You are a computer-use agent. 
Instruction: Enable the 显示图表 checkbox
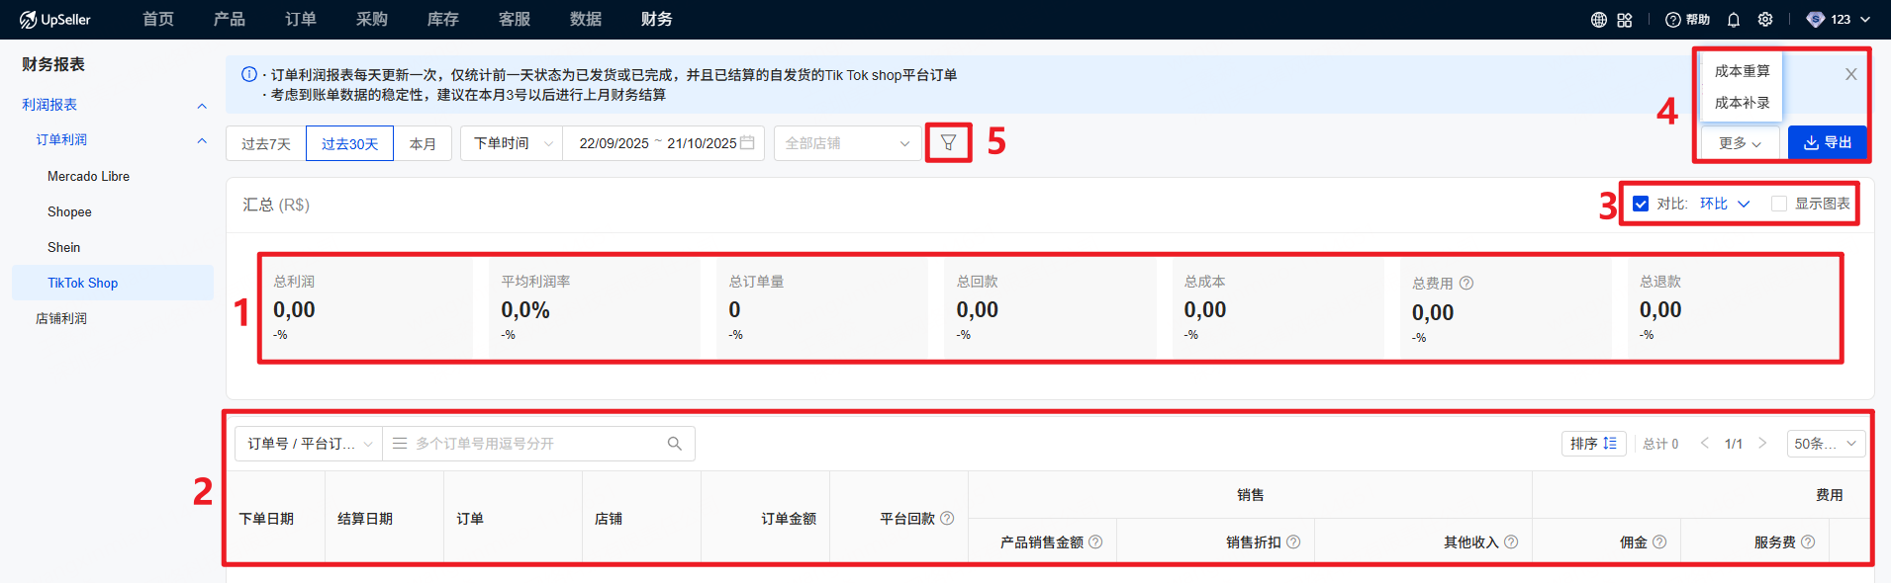1779,204
